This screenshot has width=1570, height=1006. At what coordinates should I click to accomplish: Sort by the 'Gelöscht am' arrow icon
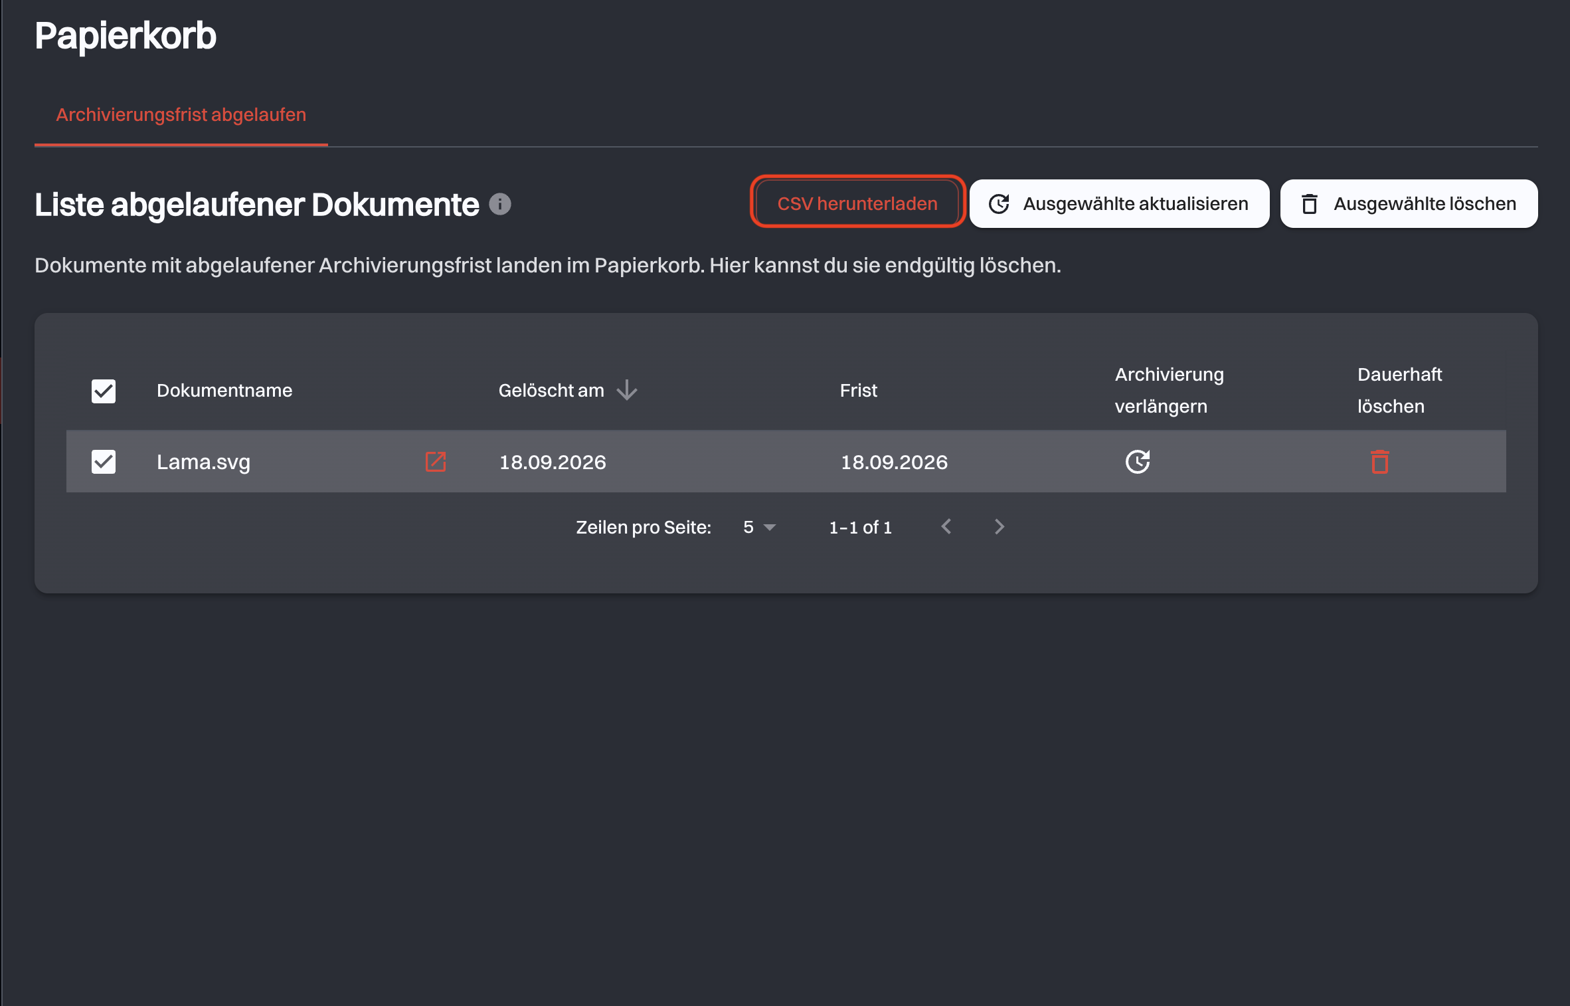pos(627,390)
